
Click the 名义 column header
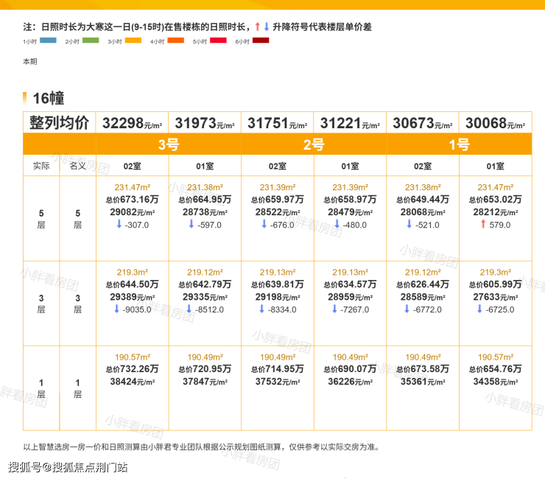coord(77,166)
